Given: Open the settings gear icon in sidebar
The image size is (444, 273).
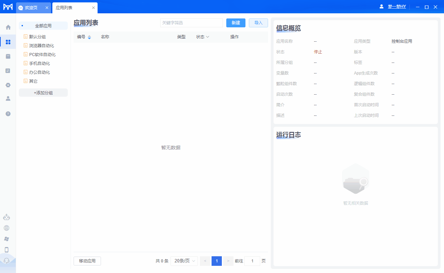Looking at the screenshot, I should (8, 85).
